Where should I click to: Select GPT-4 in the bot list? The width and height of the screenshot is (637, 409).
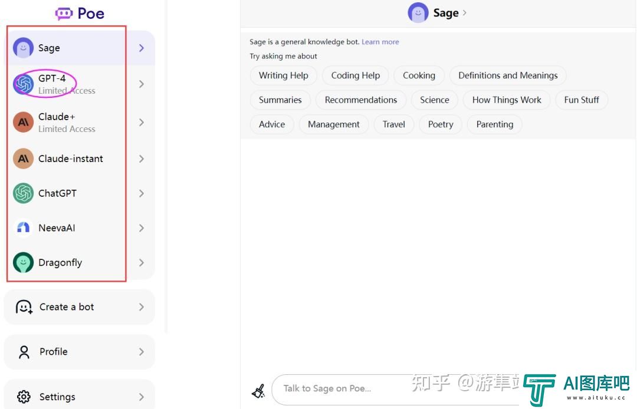point(80,84)
